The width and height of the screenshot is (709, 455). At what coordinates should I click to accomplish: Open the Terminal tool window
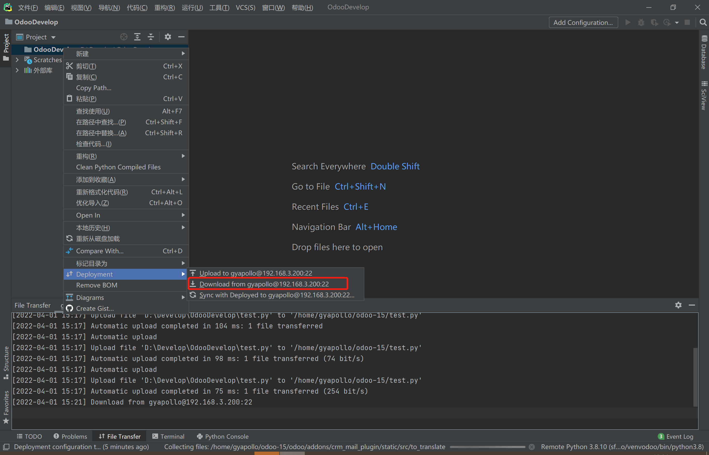coord(168,436)
